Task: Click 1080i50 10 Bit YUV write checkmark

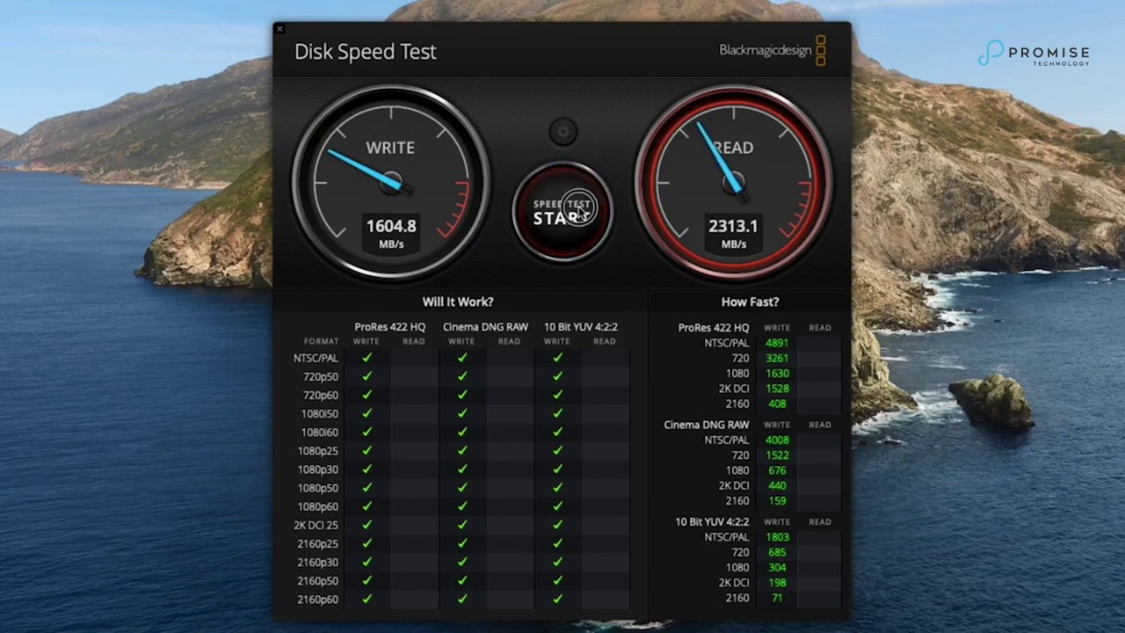Action: click(557, 413)
